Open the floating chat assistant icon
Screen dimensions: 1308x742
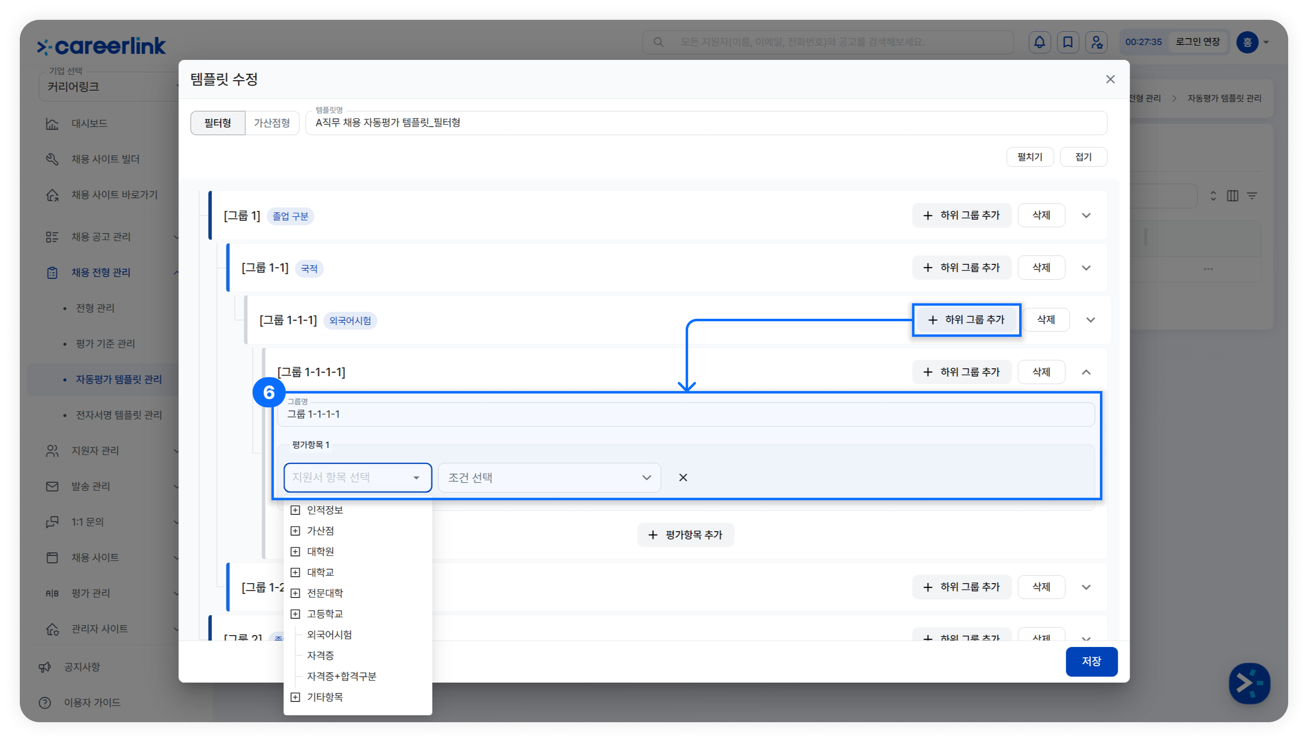click(1249, 683)
